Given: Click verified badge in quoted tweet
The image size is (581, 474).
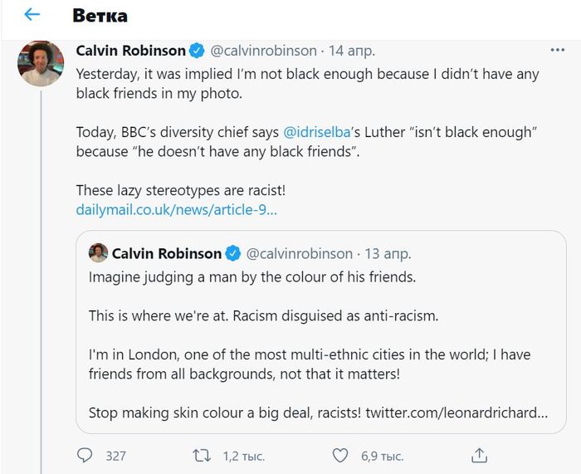Looking at the screenshot, I should pos(234,253).
